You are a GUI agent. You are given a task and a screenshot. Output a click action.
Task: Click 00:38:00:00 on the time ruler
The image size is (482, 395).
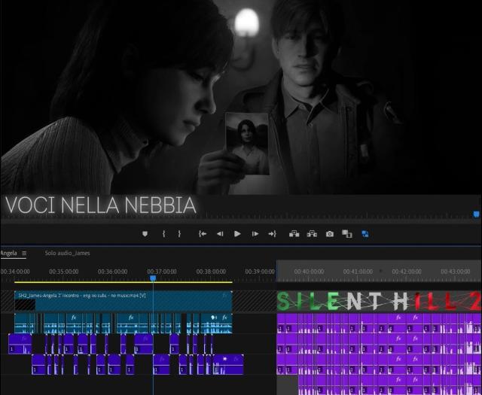[211, 272]
